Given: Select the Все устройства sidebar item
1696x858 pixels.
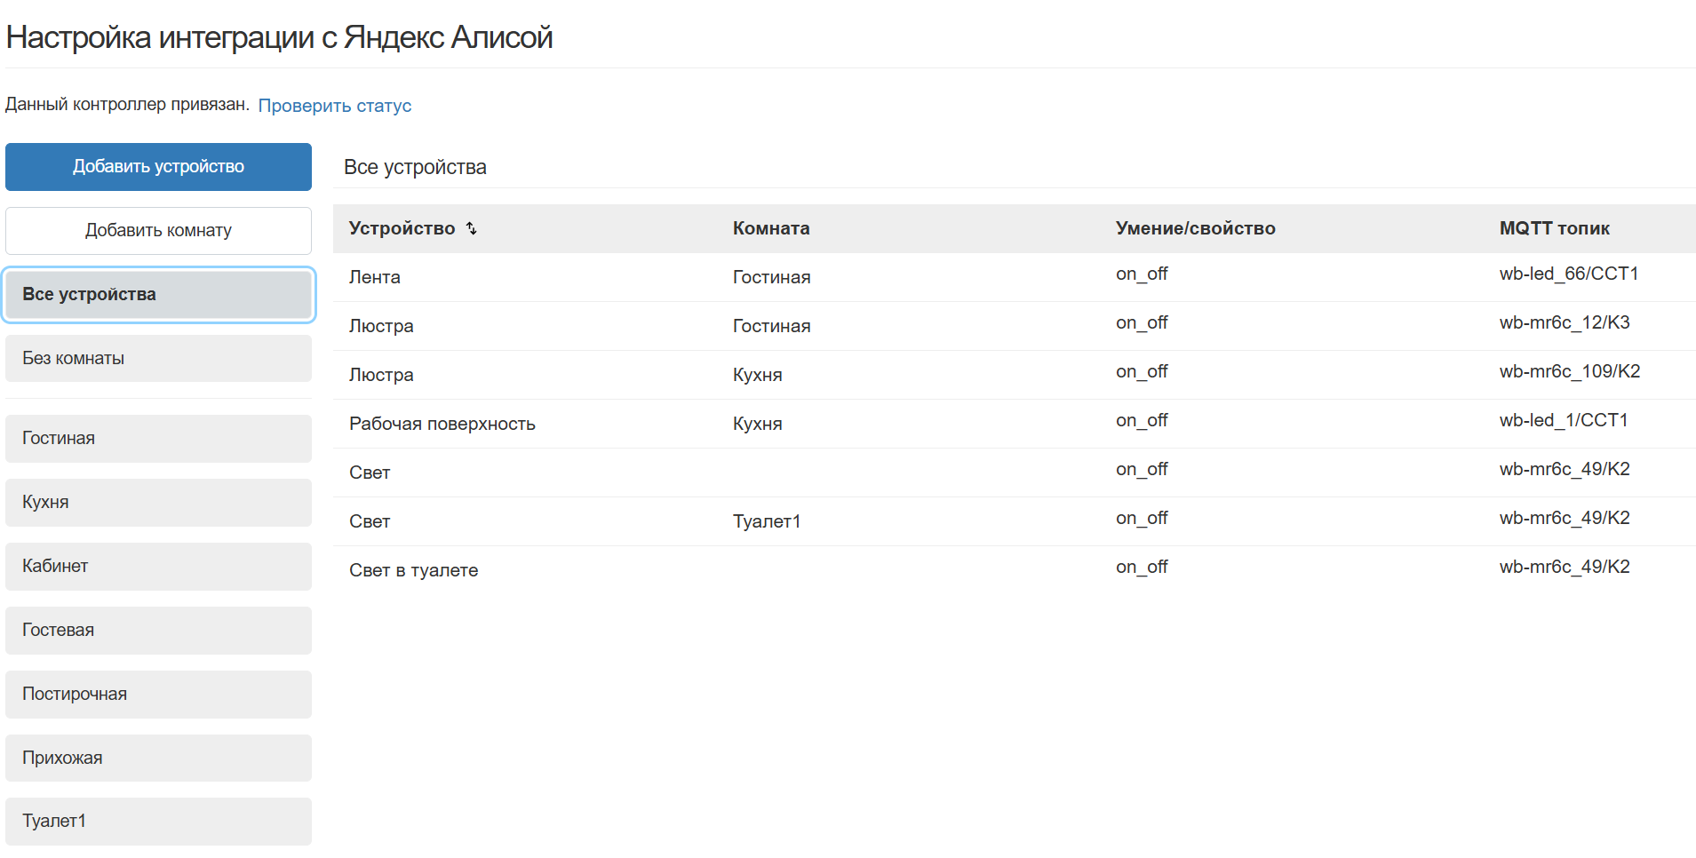Looking at the screenshot, I should [158, 295].
